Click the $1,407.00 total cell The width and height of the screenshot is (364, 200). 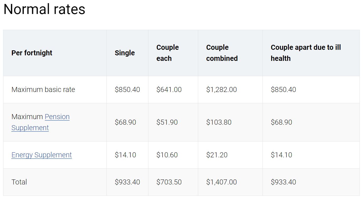click(x=221, y=182)
